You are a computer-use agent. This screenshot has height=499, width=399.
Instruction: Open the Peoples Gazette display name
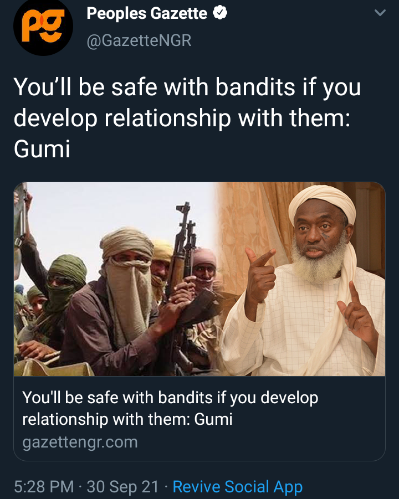point(147,13)
